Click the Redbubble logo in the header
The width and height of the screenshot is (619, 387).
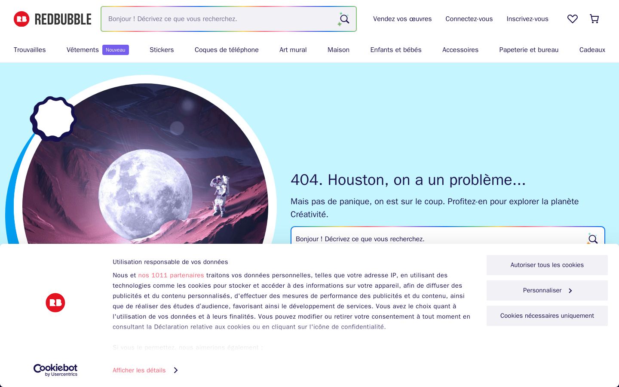click(52, 19)
